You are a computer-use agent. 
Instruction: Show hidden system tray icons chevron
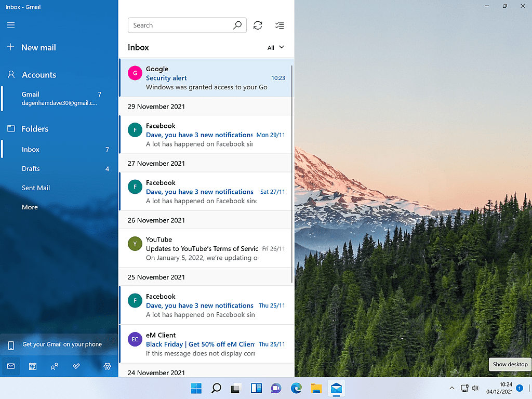pyautogui.click(x=451, y=388)
